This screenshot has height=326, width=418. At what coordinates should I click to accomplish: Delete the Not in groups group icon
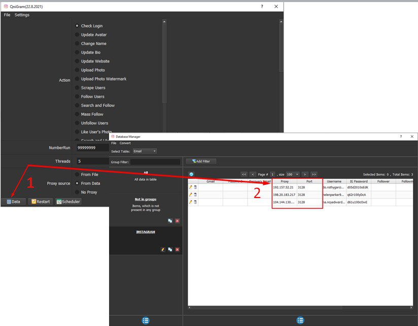(x=177, y=221)
